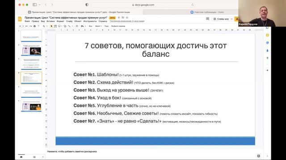
Task: Move the document with the folder icon
Action: tap(123, 18)
